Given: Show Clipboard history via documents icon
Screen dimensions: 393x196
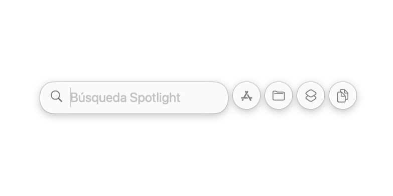Looking at the screenshot, I should tap(343, 95).
